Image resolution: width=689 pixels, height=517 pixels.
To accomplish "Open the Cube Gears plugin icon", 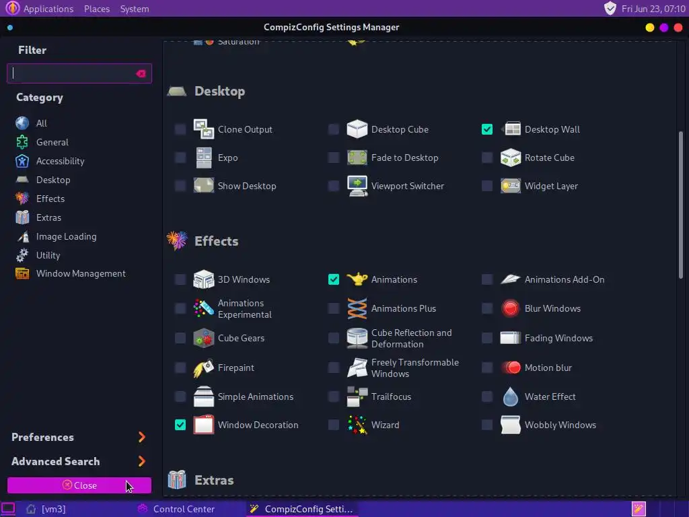I will pos(203,338).
